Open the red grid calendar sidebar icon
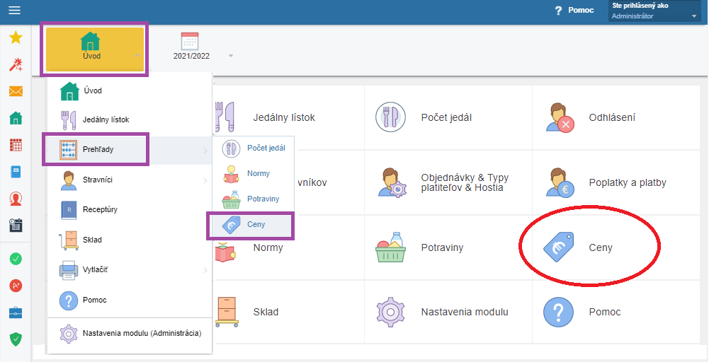 16,145
